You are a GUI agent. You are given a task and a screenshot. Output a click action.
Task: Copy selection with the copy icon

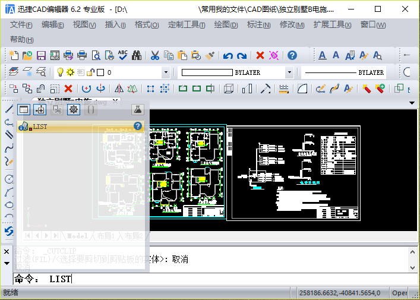169,55
